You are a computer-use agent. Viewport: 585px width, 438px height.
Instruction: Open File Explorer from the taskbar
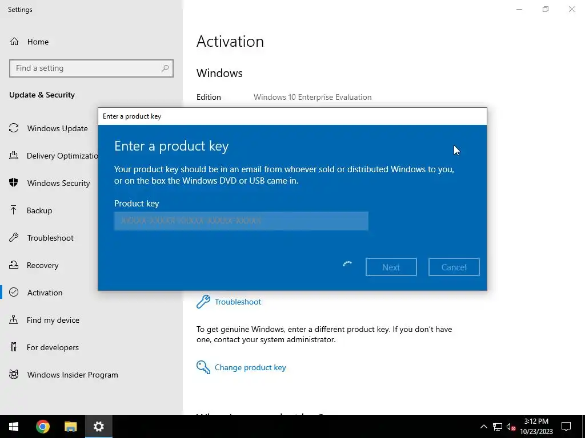point(70,427)
